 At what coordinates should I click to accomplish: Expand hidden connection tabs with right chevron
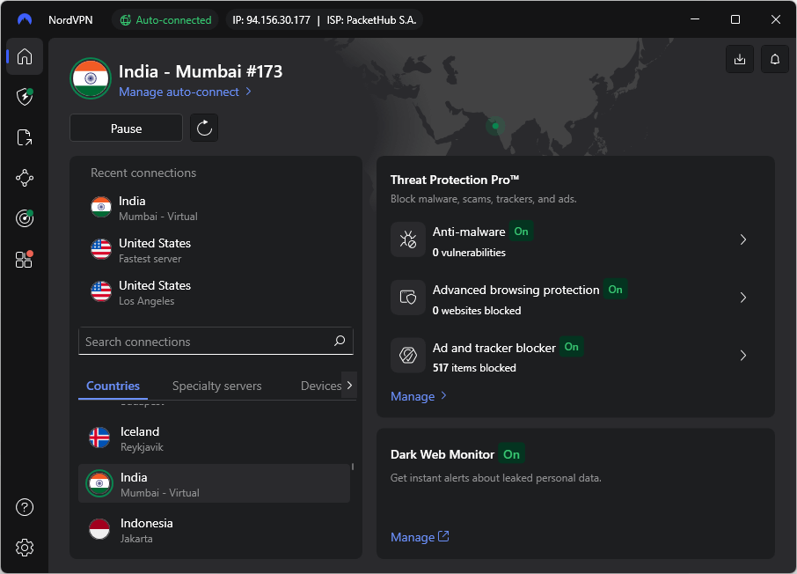click(x=349, y=386)
